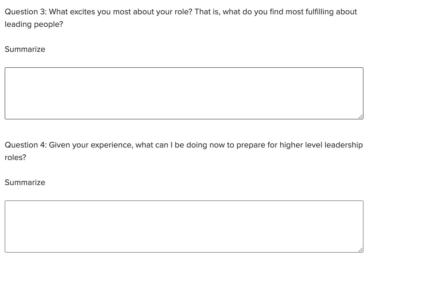
Task: Click the first Summarize label
Action: point(25,49)
